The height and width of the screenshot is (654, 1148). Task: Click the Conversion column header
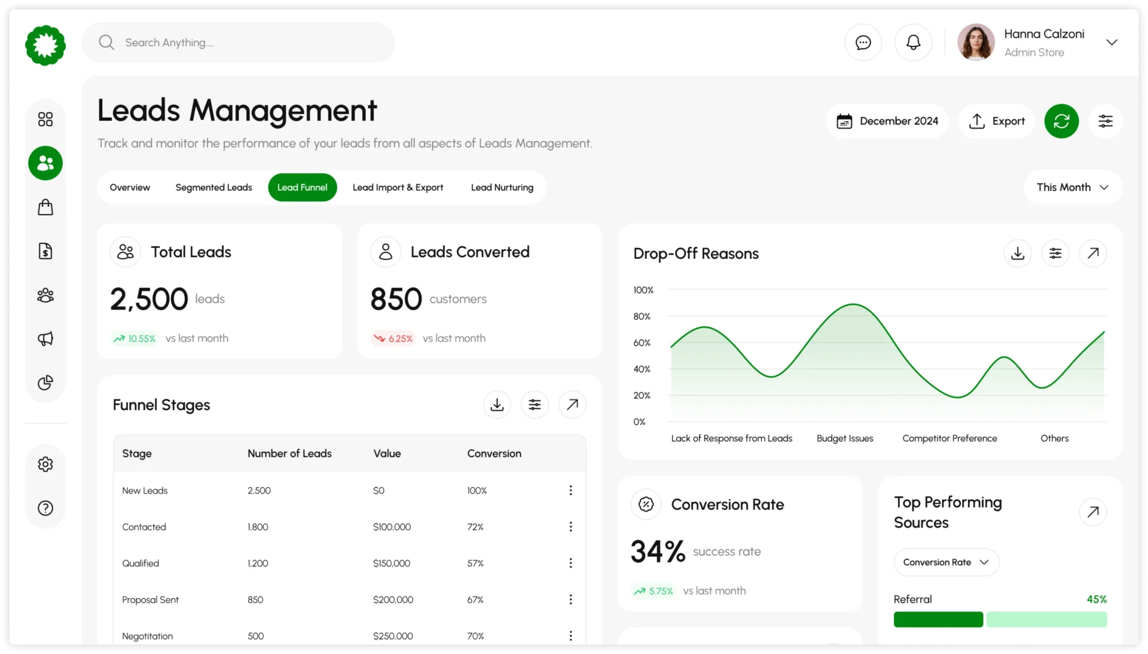494,454
